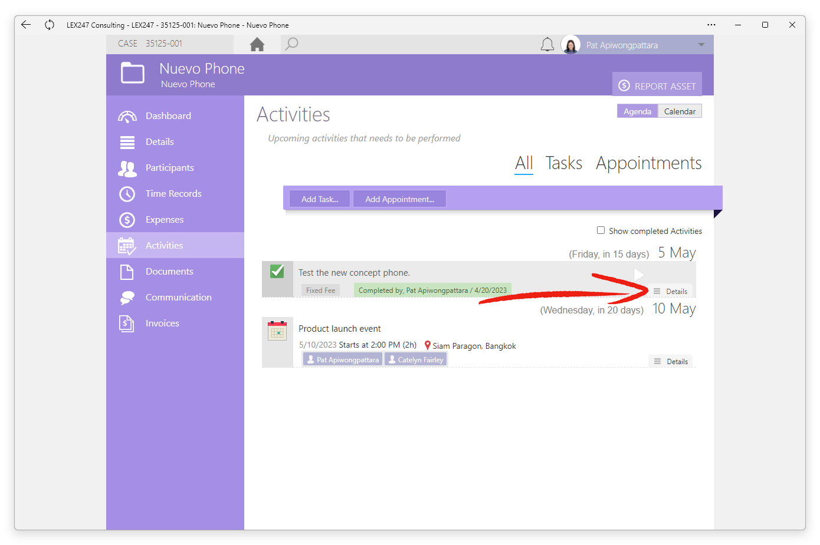Go to Participants
Screen dimensions: 820x545
(175, 168)
